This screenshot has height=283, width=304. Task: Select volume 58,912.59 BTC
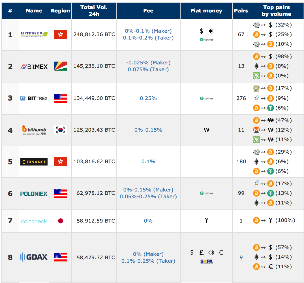click(96, 221)
